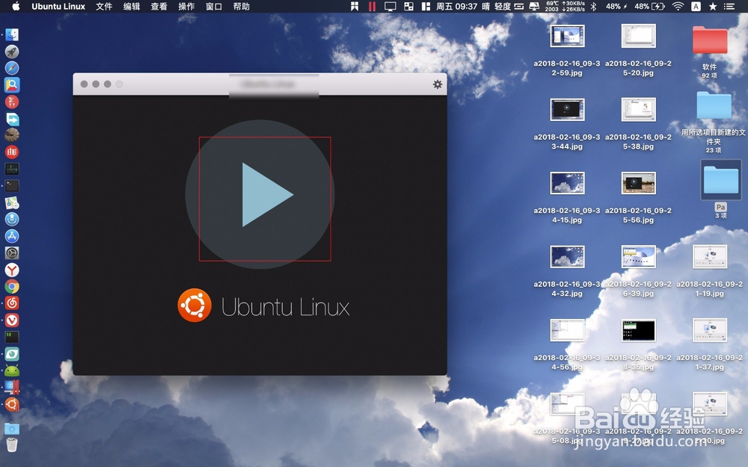Select the red 软件 folder on desktop
The width and height of the screenshot is (748, 467).
[709, 40]
